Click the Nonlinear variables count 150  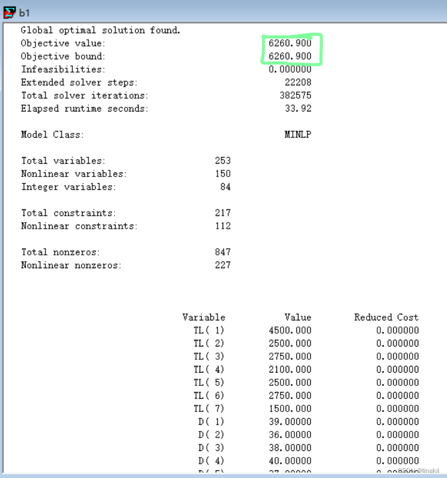coord(223,174)
